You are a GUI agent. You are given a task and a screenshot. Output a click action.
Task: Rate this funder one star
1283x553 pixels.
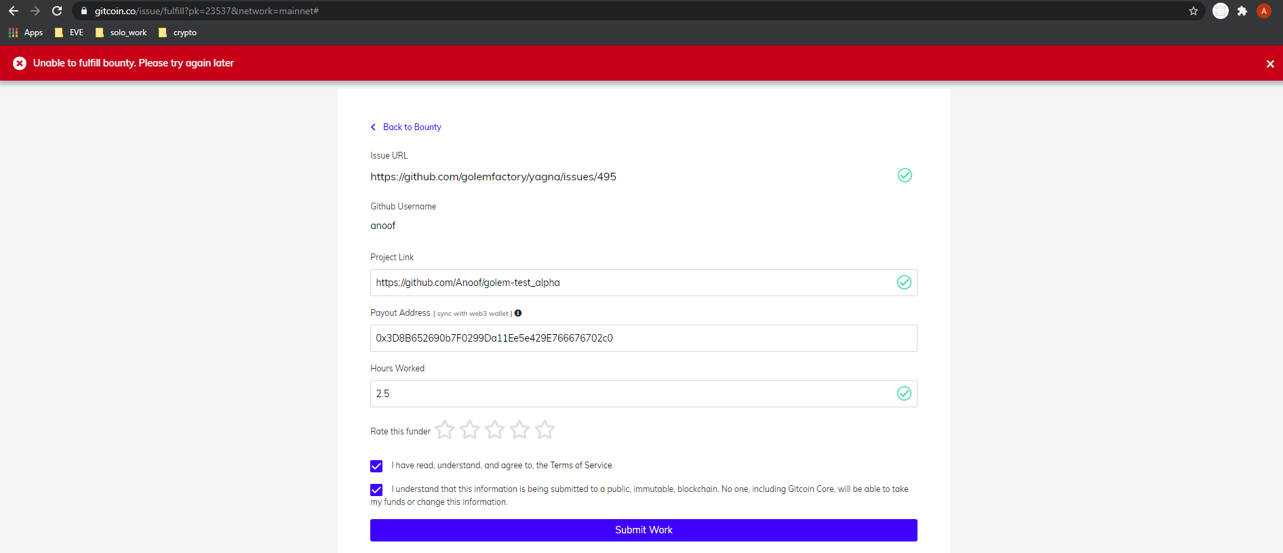point(445,430)
